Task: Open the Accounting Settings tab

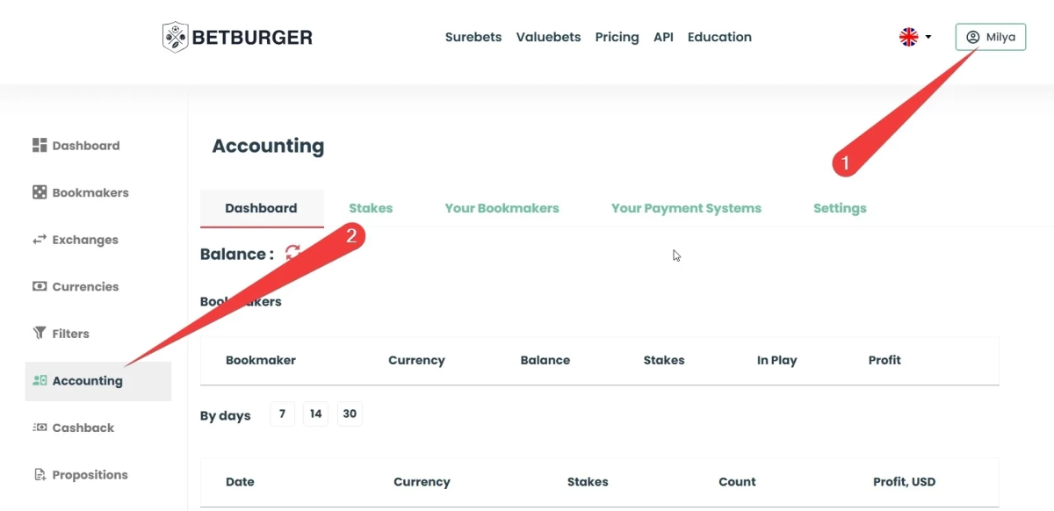Action: (x=840, y=208)
